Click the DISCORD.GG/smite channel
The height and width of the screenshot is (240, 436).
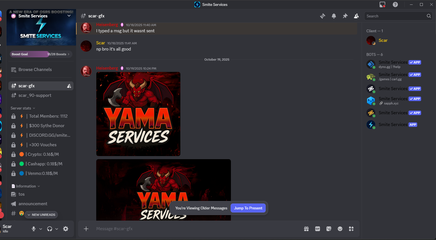(x=41, y=135)
